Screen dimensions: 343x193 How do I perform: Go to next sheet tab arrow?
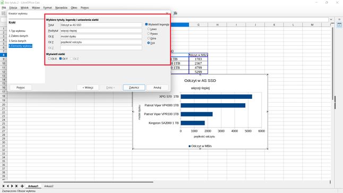pyautogui.click(x=12, y=186)
